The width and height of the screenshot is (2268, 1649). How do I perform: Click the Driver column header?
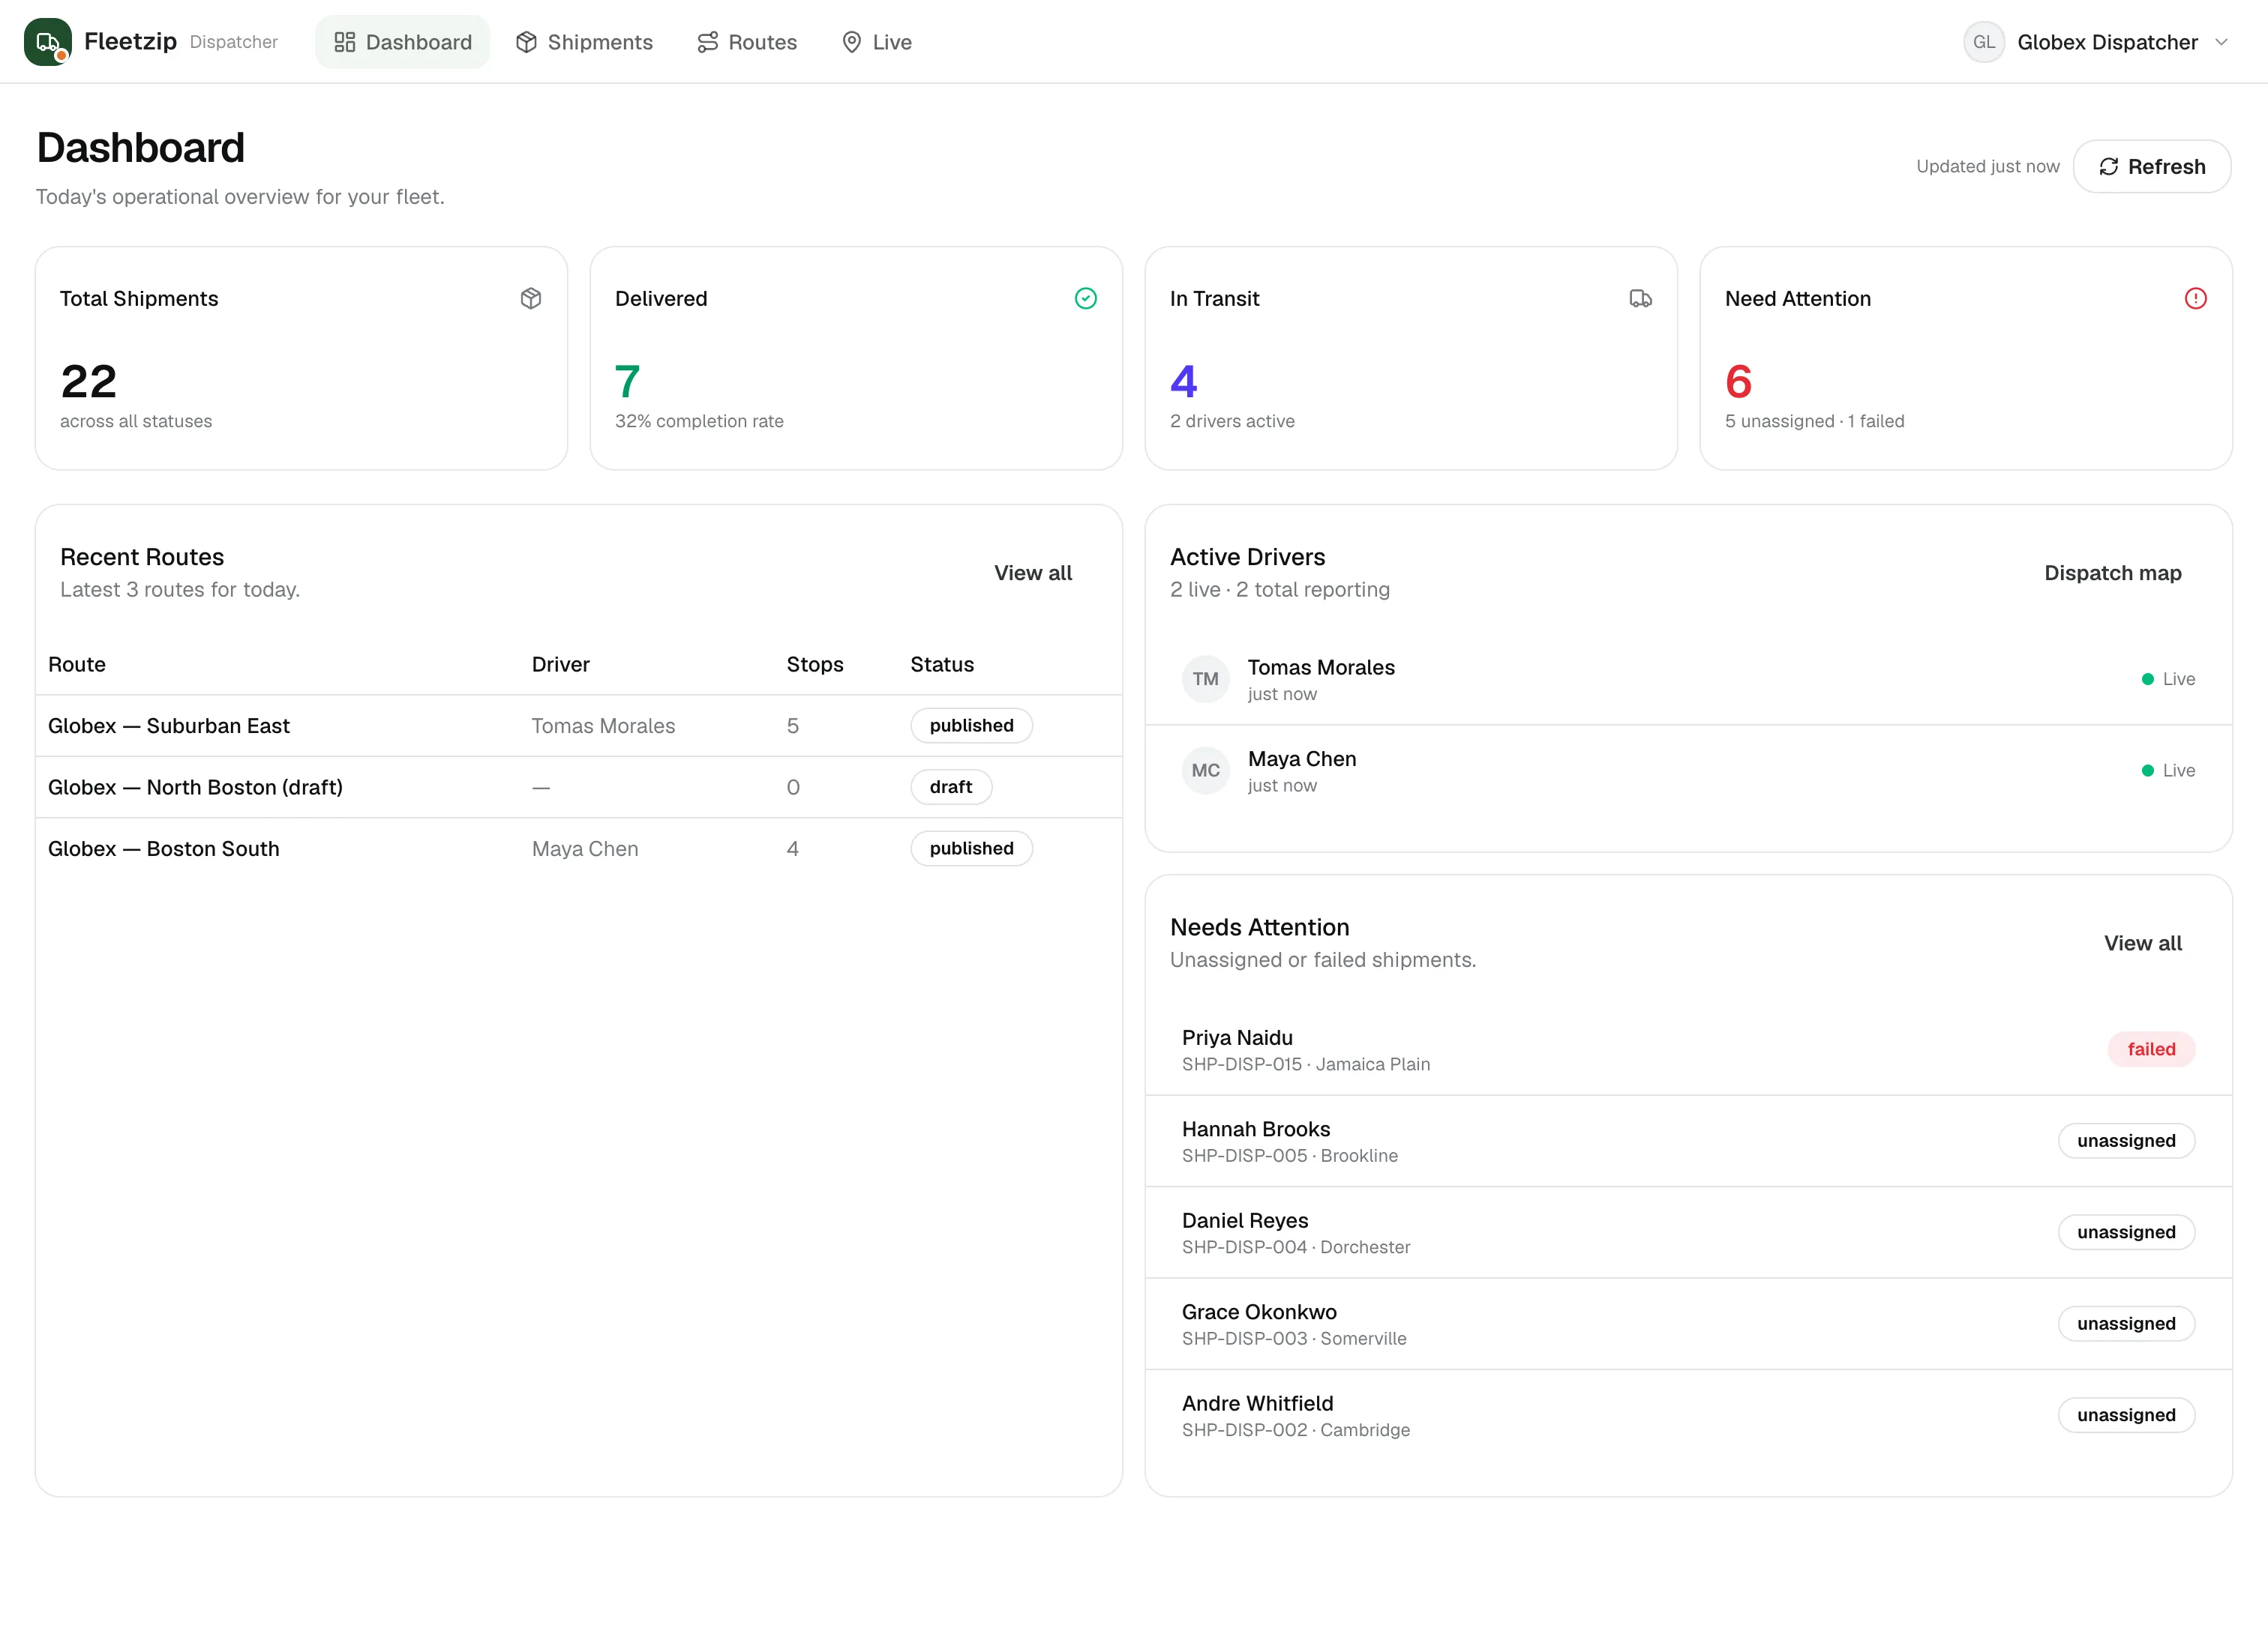pyautogui.click(x=561, y=665)
